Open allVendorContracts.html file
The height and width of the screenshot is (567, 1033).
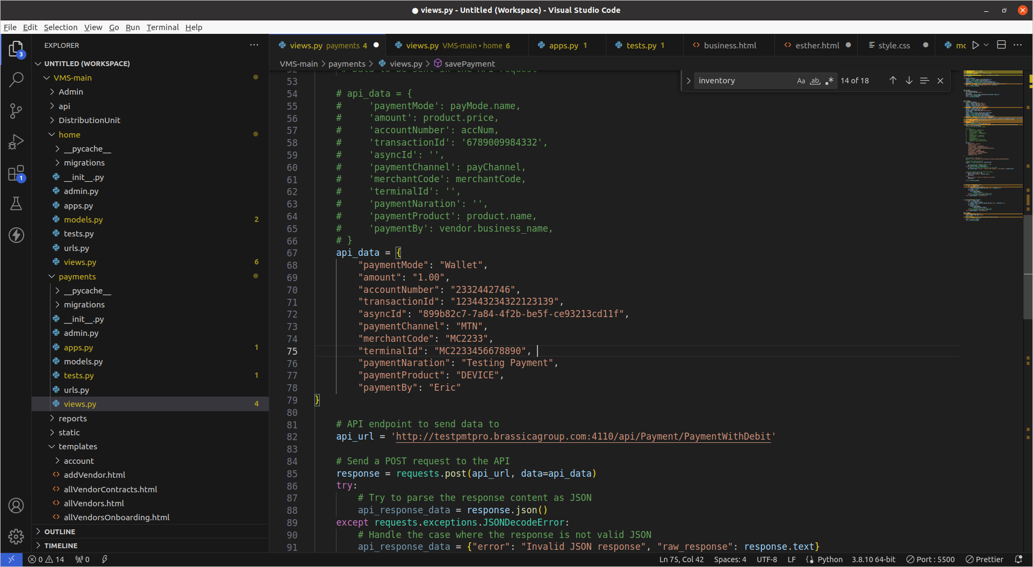click(x=150, y=490)
